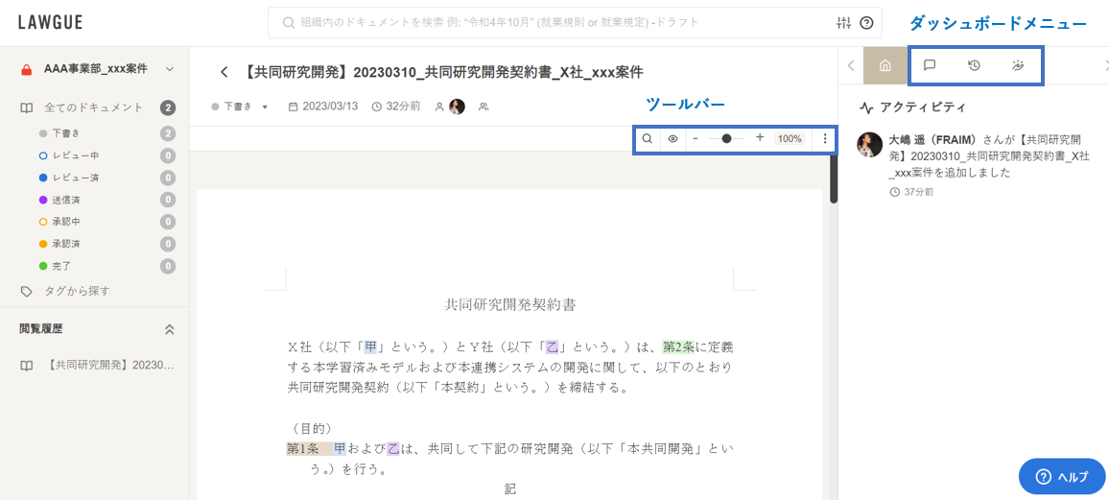This screenshot has width=1109, height=500.
Task: Open タグから探す in sidebar
Action: (77, 291)
